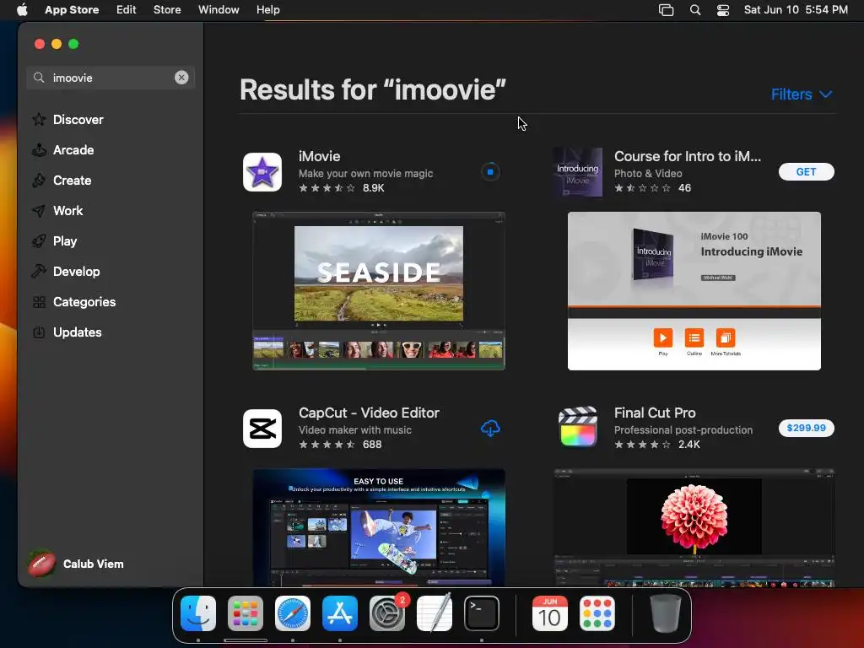Screen dimensions: 864x648
Task: Select the CapCut 688 ratings text
Action: (x=372, y=444)
